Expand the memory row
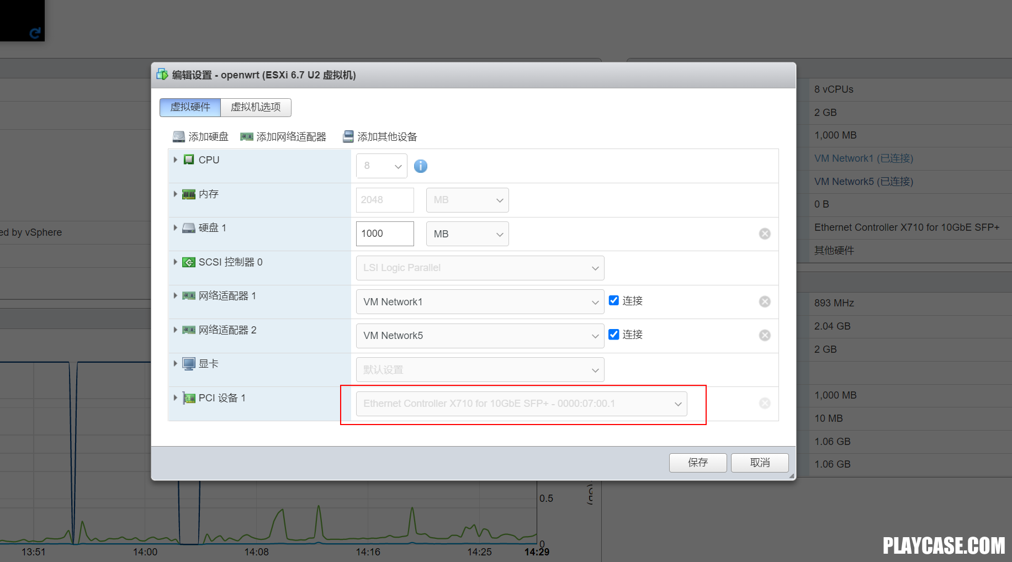 176,194
